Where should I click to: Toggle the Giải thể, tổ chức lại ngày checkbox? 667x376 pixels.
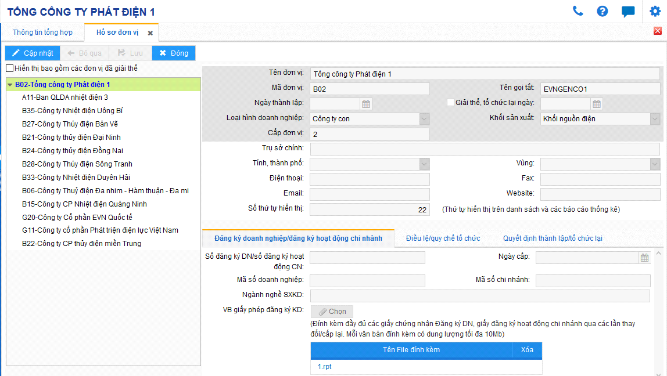pos(450,102)
